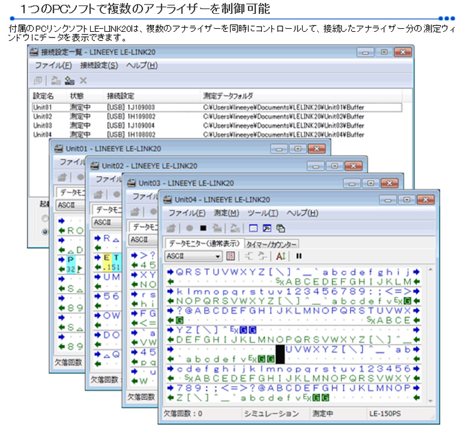Screen dimensions: 472x430
Task: Open 接続設定(S) menu in main window
Action: (99, 65)
